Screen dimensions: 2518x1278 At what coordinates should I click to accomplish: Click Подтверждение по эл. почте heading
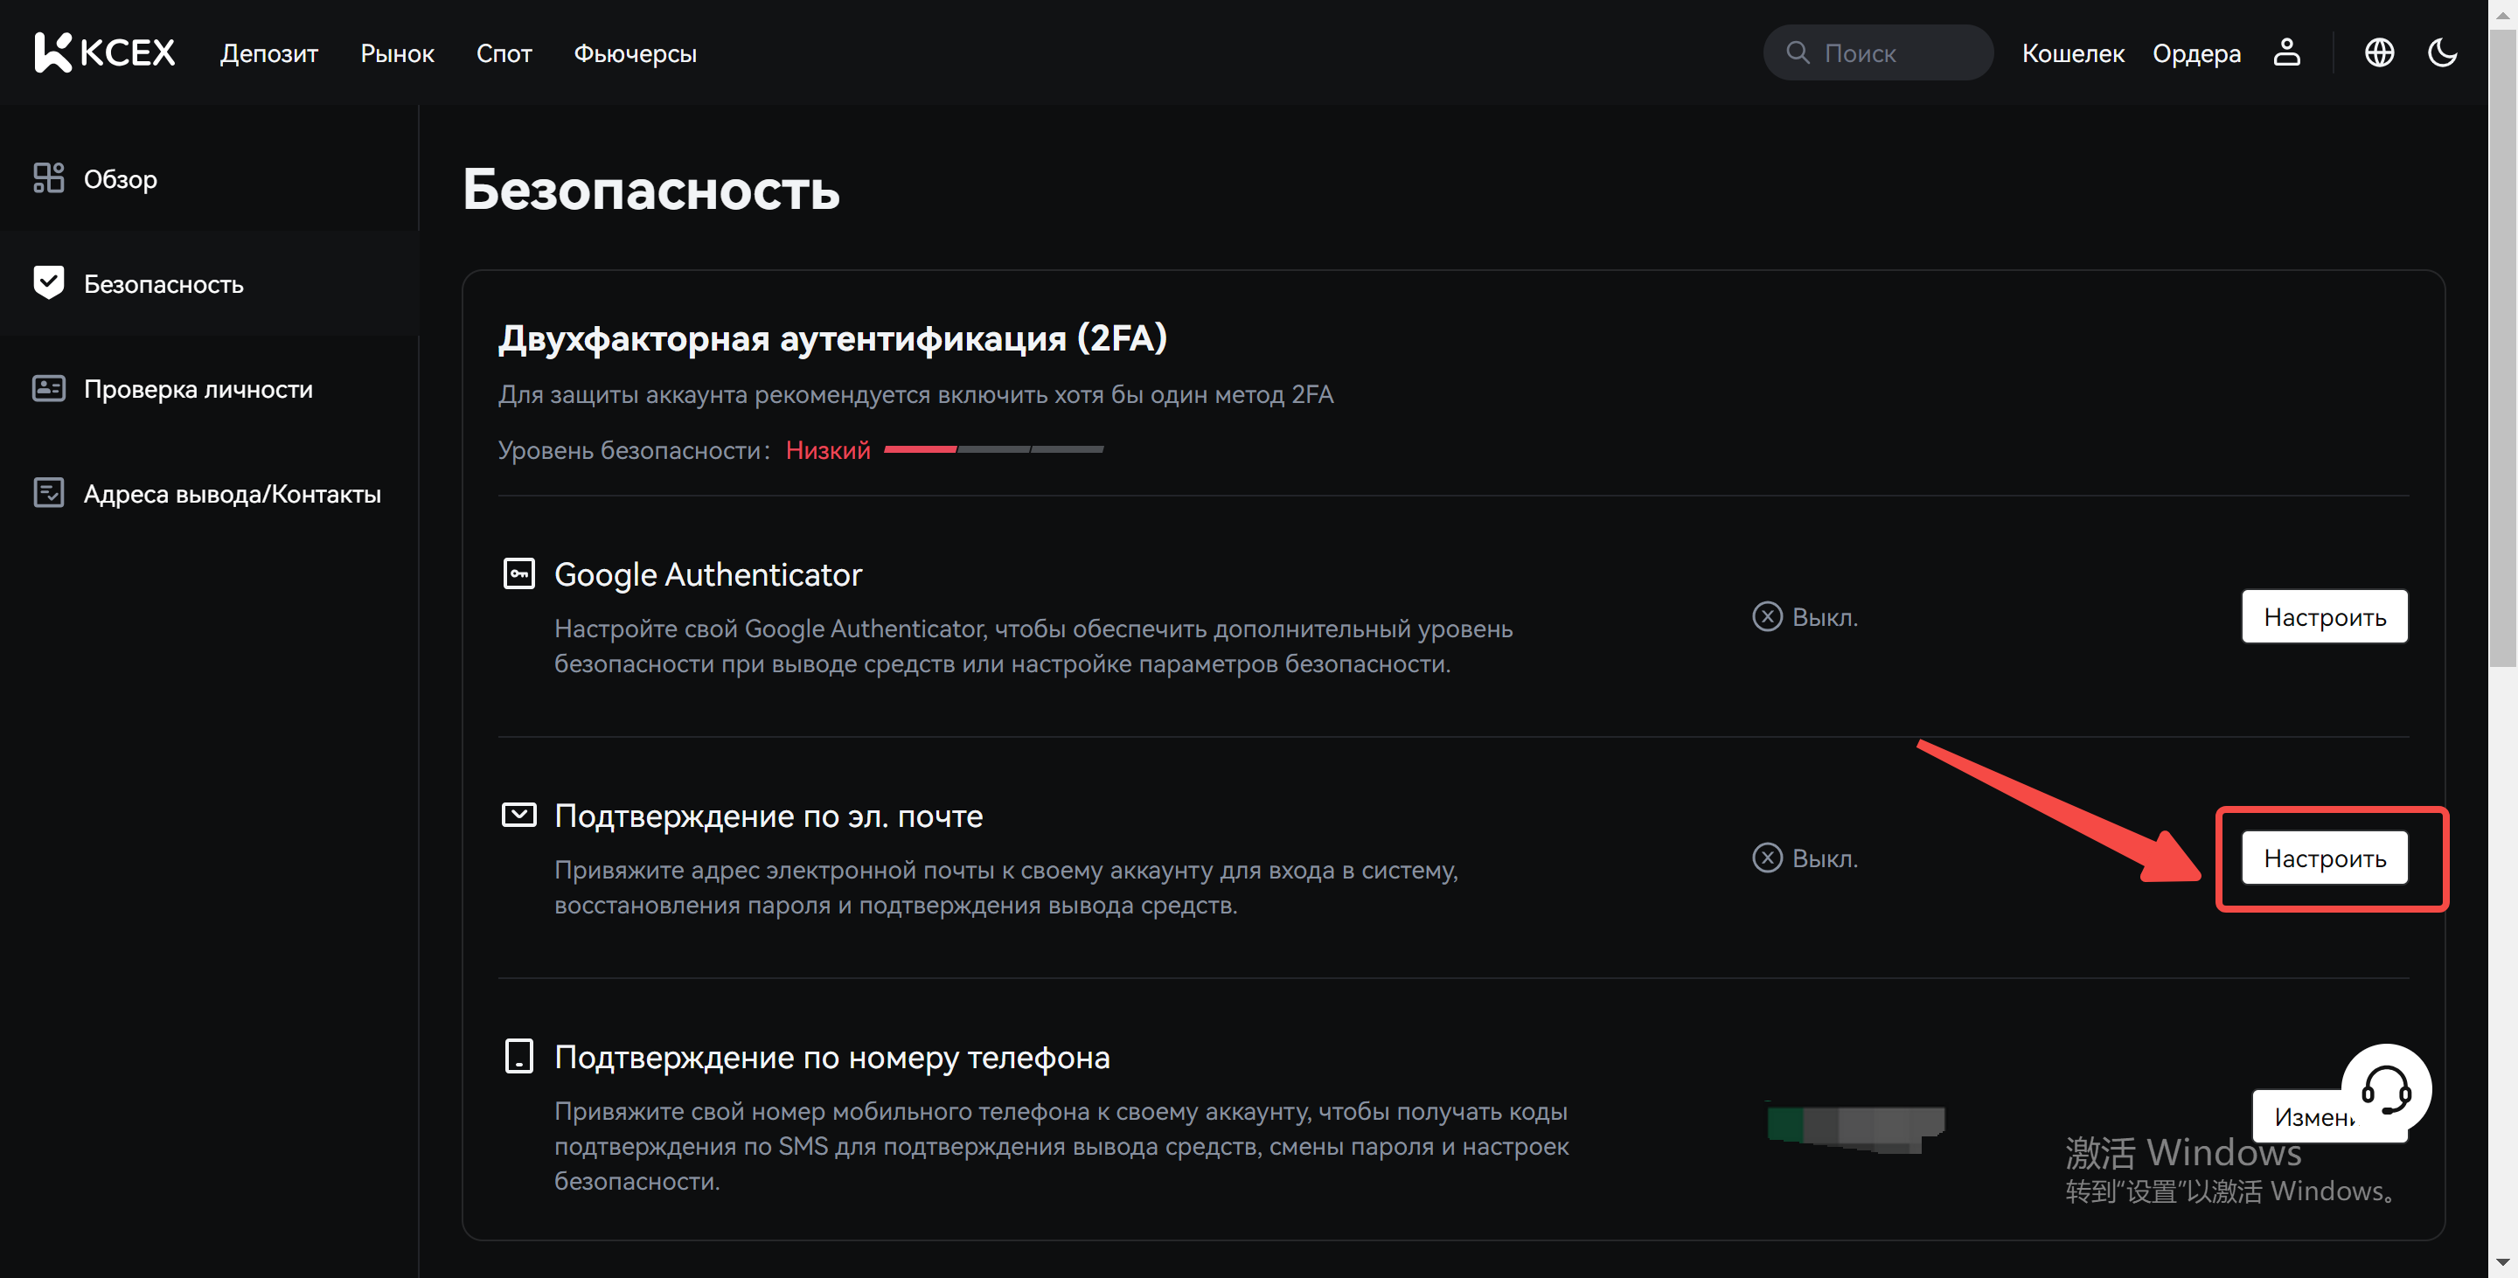[x=769, y=816]
